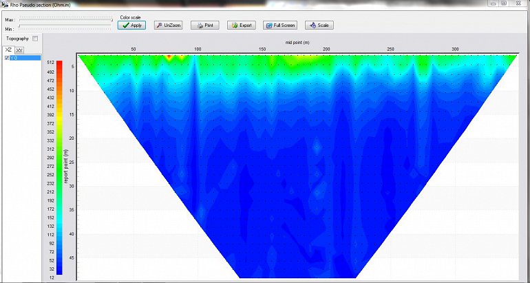Click the Apply color scale button

click(x=131, y=25)
